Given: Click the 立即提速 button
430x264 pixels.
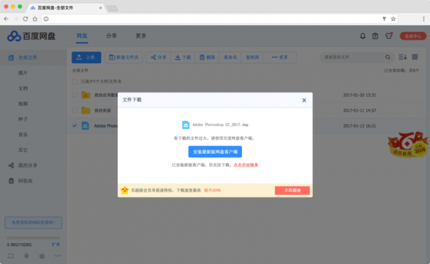Looking at the screenshot, I should click(x=292, y=191).
